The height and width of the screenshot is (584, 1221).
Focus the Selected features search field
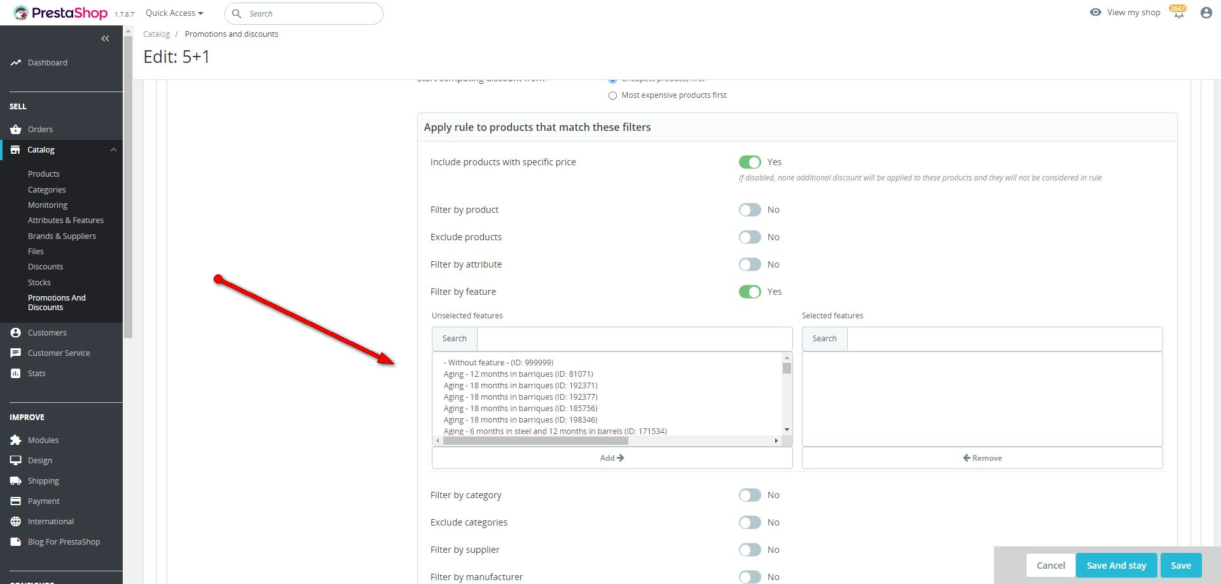coord(1005,339)
